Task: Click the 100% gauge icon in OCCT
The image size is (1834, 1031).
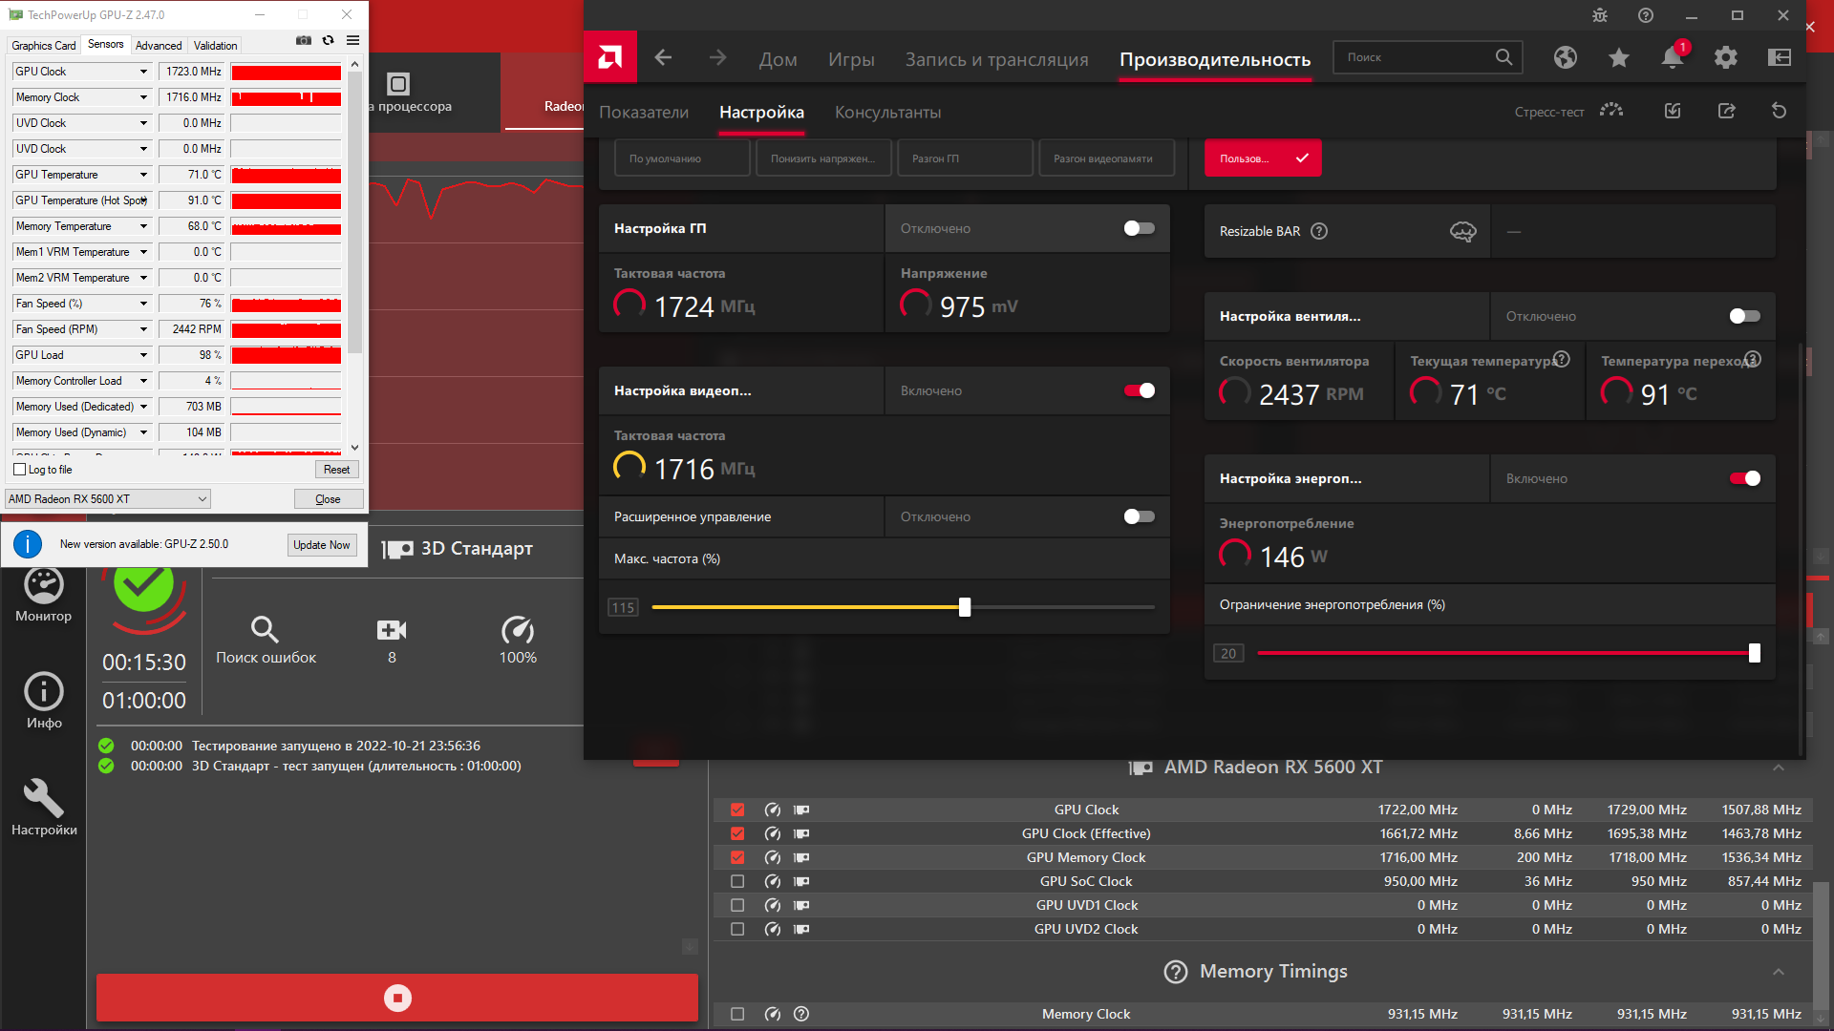Action: point(518,630)
